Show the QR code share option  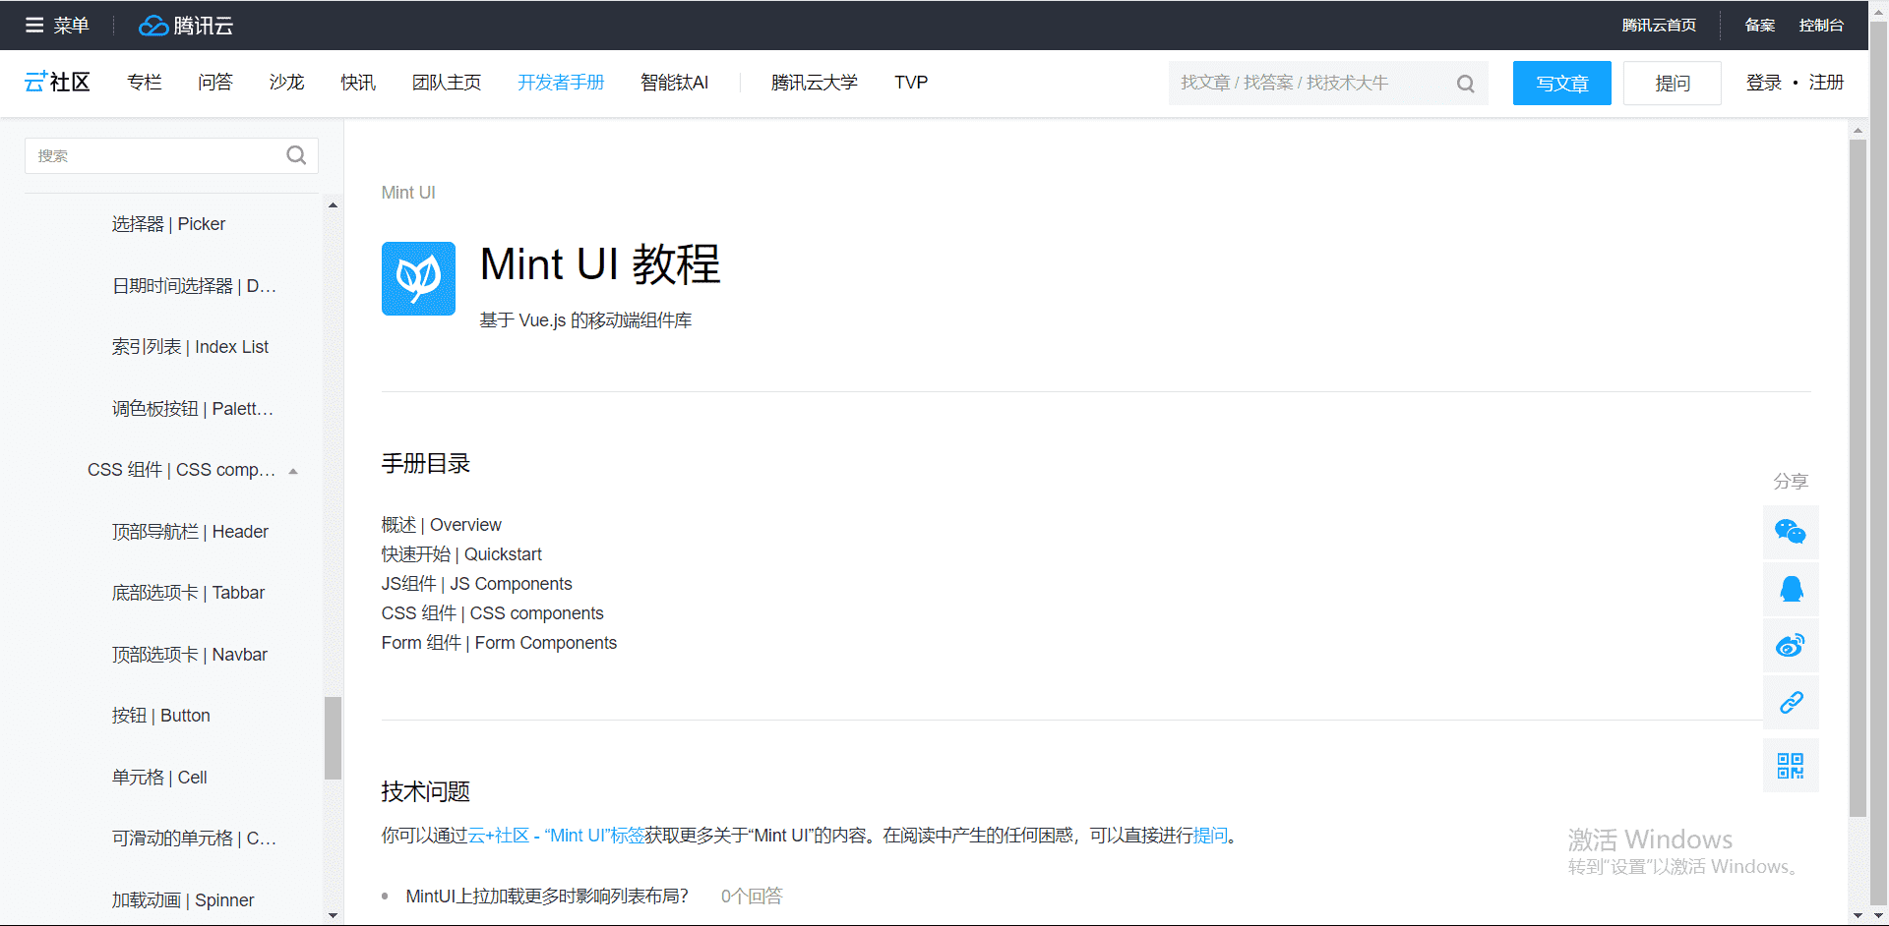tap(1791, 766)
